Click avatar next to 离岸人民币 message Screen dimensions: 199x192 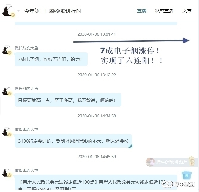click(x=7, y=173)
